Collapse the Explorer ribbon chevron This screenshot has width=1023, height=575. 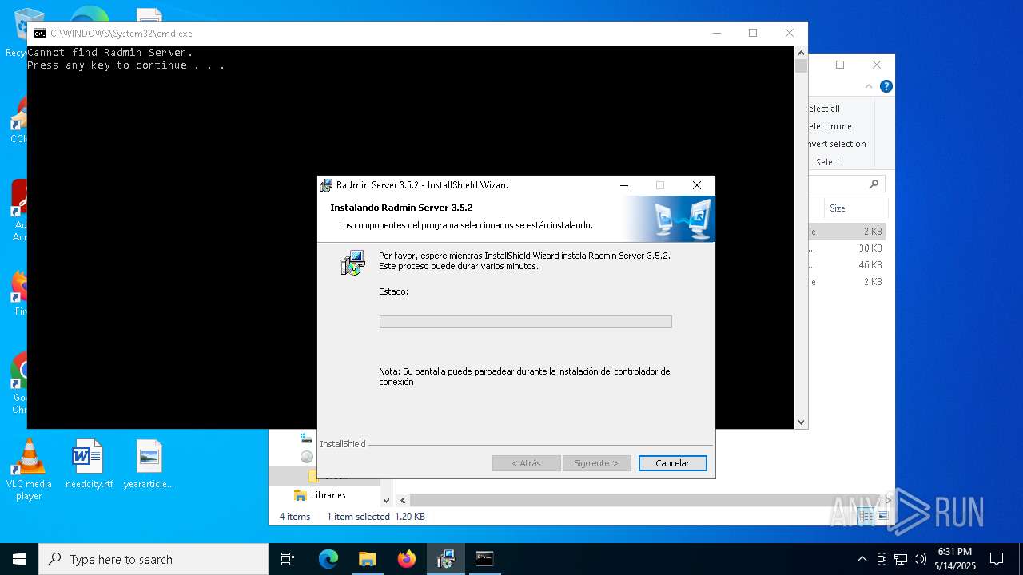click(869, 86)
